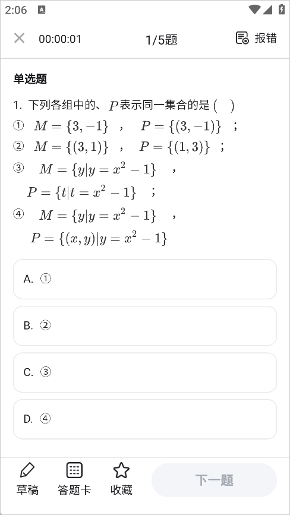The height and width of the screenshot is (515, 290).
Task: Select answer option C ③
Action: coord(145,372)
